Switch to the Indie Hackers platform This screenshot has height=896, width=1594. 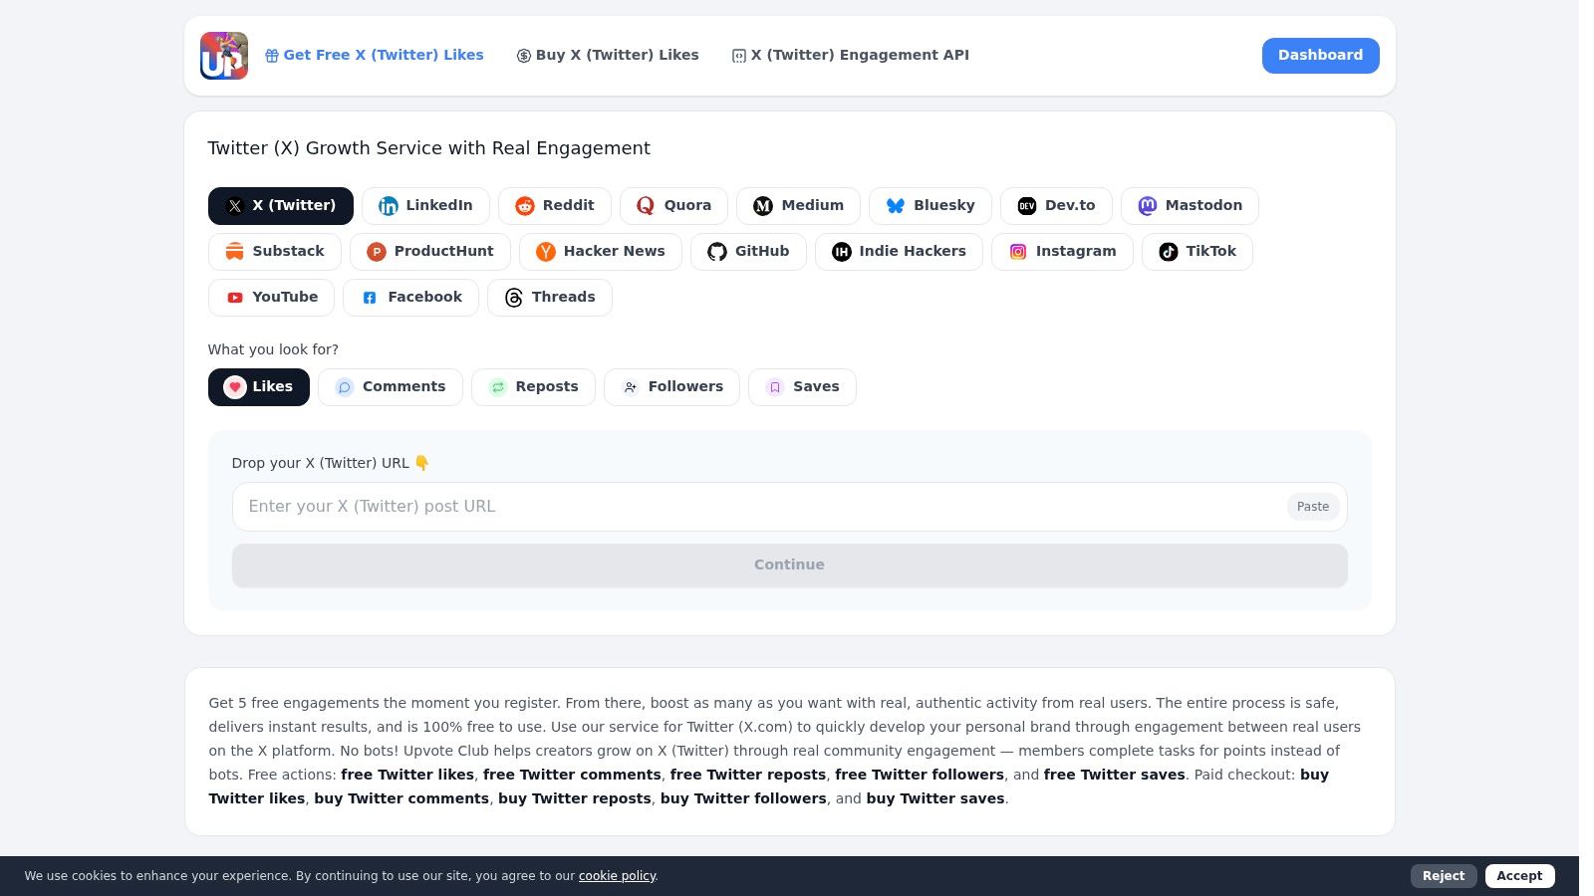click(x=899, y=252)
